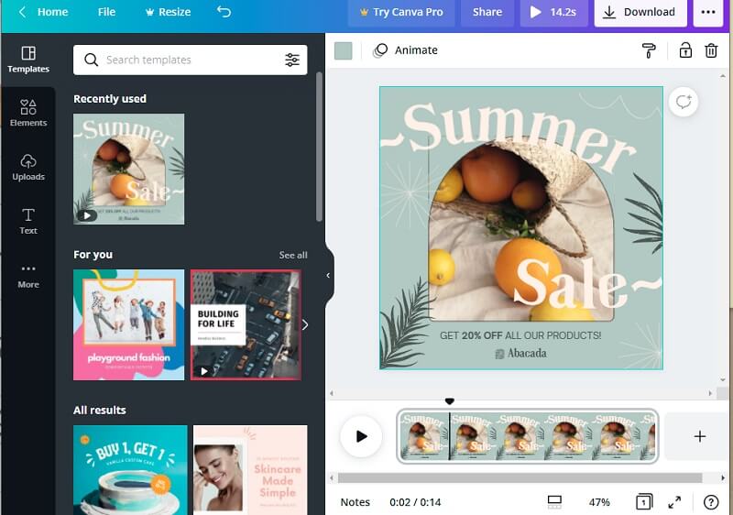Play the timeline preview
The width and height of the screenshot is (733, 515).
(x=361, y=436)
